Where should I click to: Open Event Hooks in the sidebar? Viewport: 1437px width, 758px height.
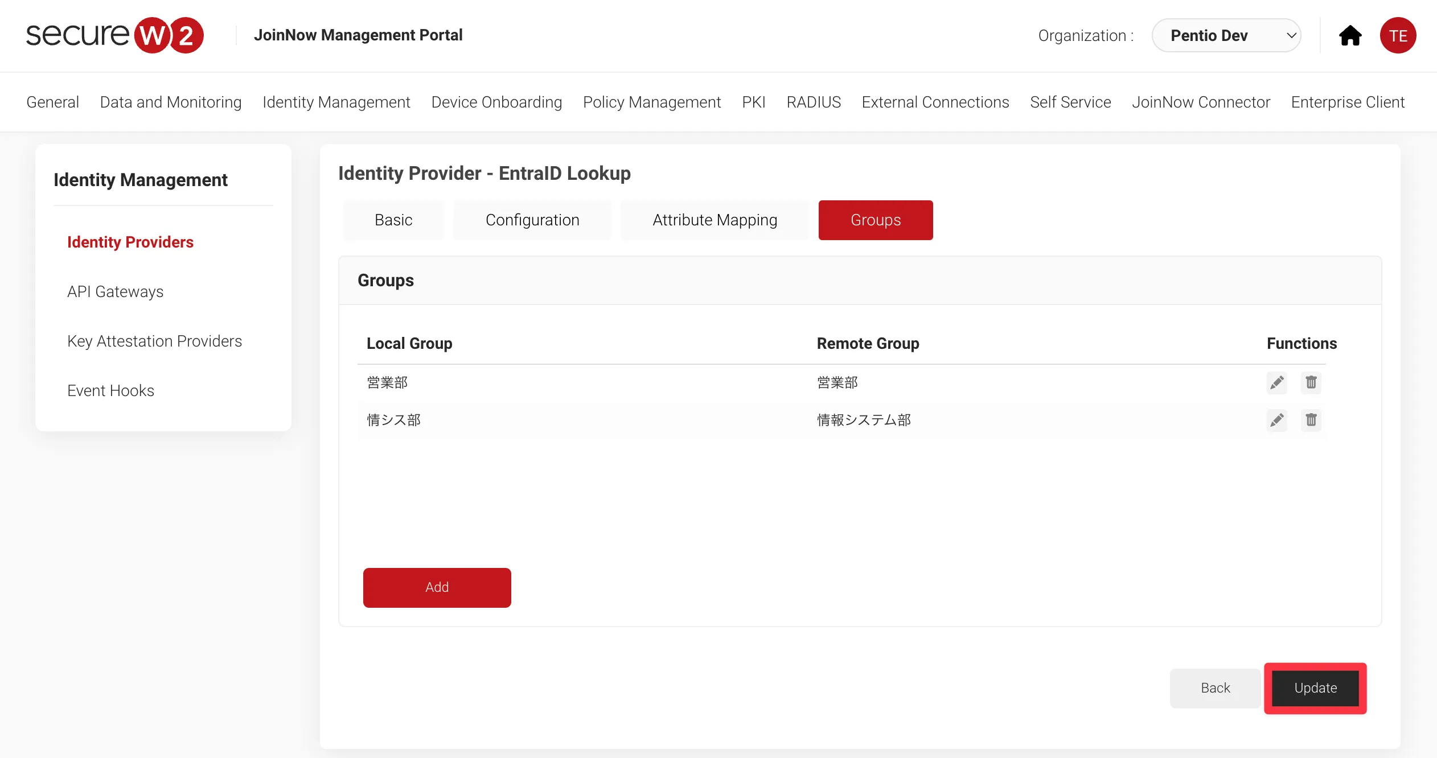tap(110, 390)
